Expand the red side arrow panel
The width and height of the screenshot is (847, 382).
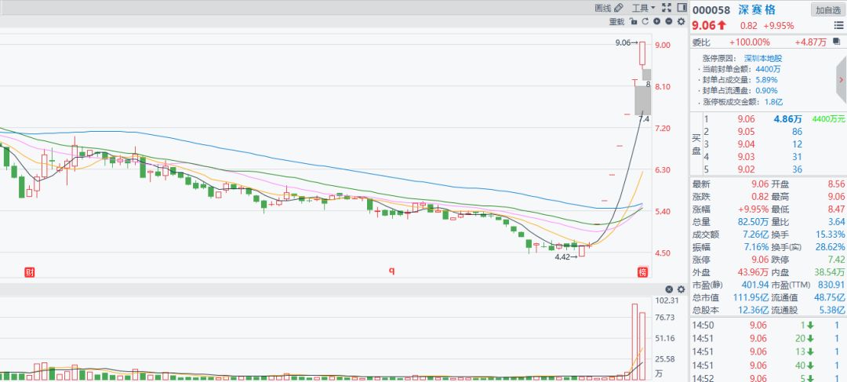[x=841, y=79]
